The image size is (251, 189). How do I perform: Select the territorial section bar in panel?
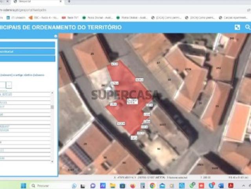click(27, 52)
